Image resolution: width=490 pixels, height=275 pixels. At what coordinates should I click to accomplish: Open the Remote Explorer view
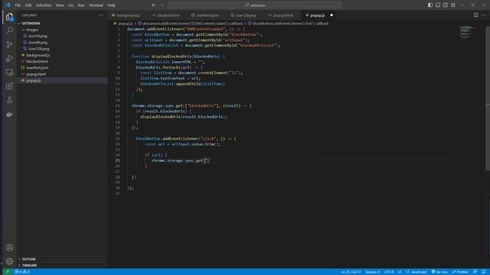coord(9,73)
